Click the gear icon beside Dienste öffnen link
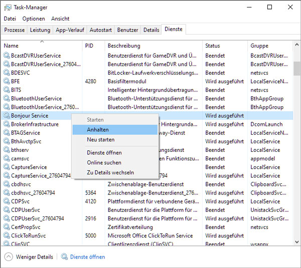Viewport: 301px width, 268px height. coord(64,256)
